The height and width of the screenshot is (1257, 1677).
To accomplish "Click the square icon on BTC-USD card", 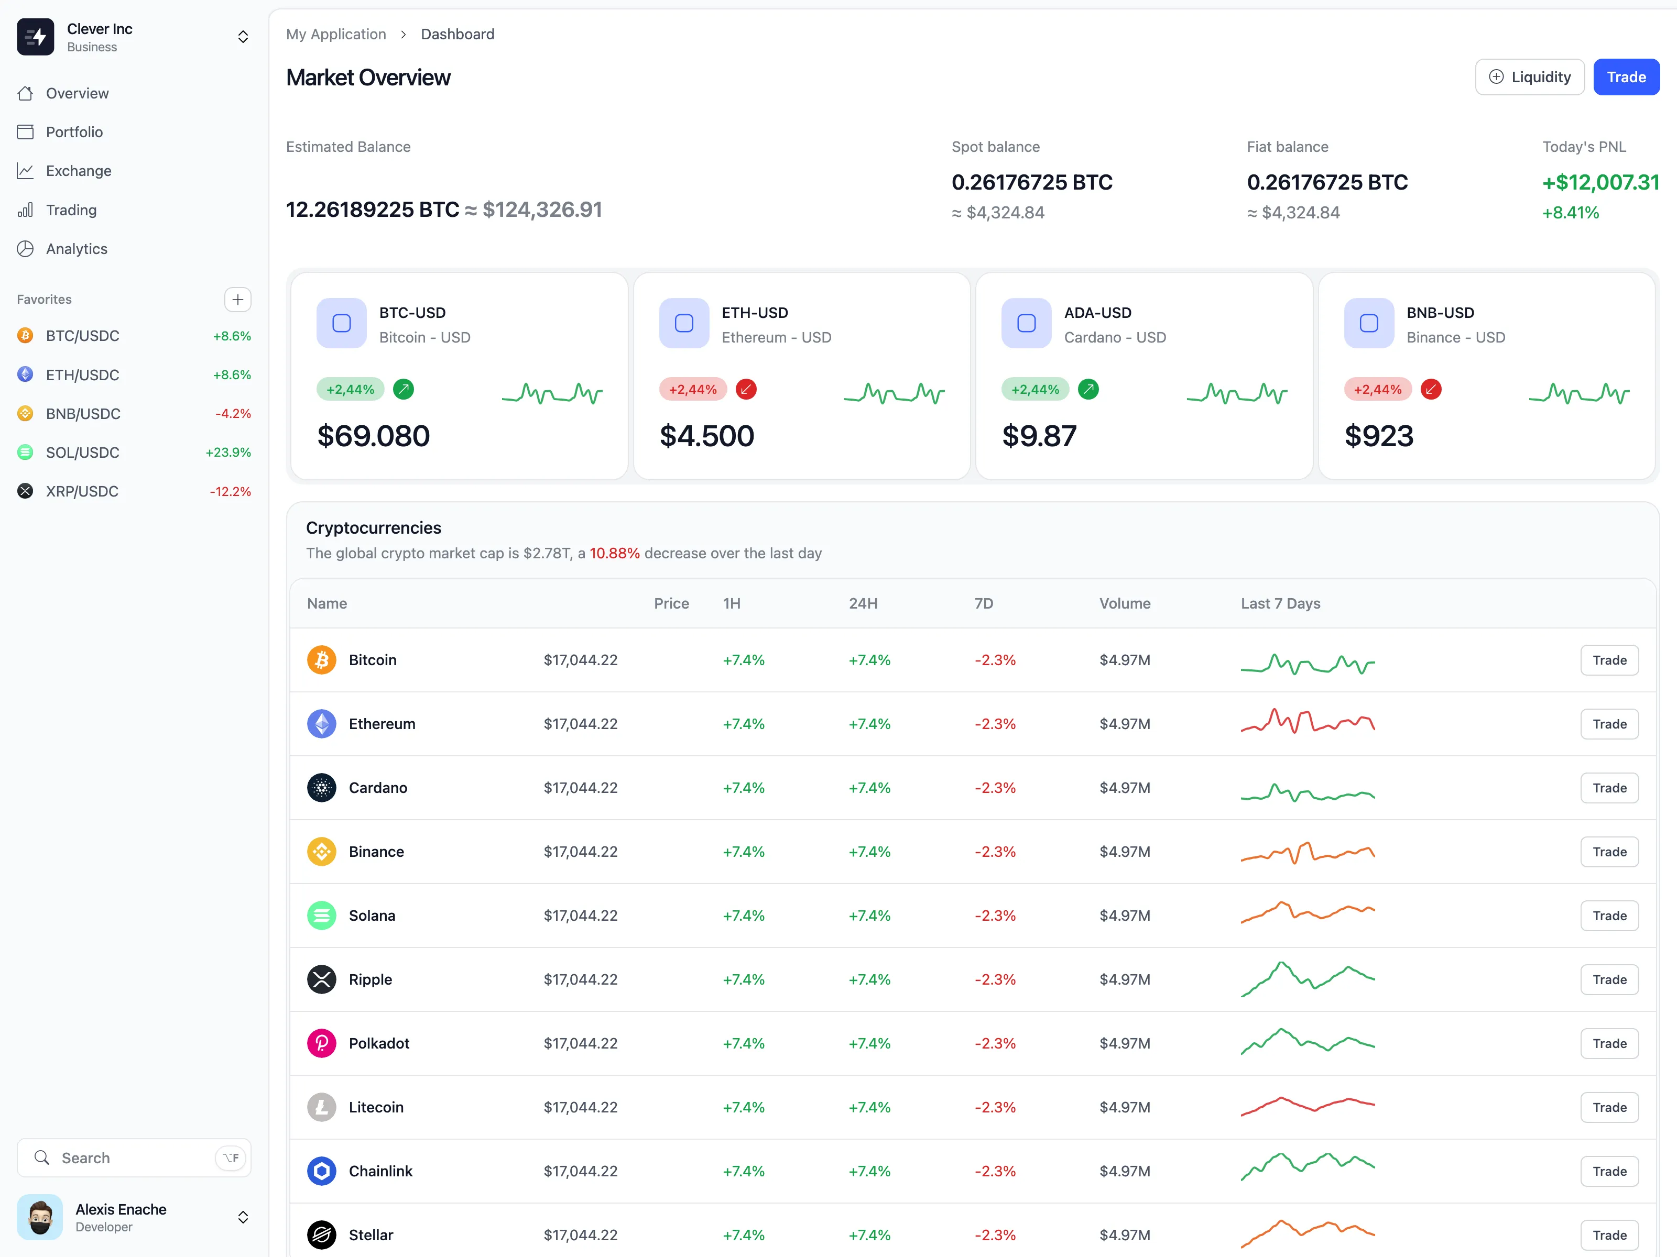I will click(x=341, y=324).
